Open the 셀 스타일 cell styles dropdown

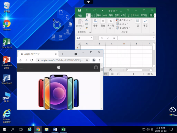[x=123, y=28]
